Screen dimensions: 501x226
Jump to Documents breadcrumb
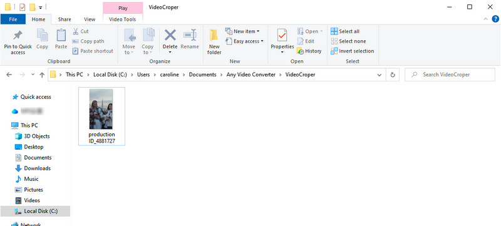202,74
